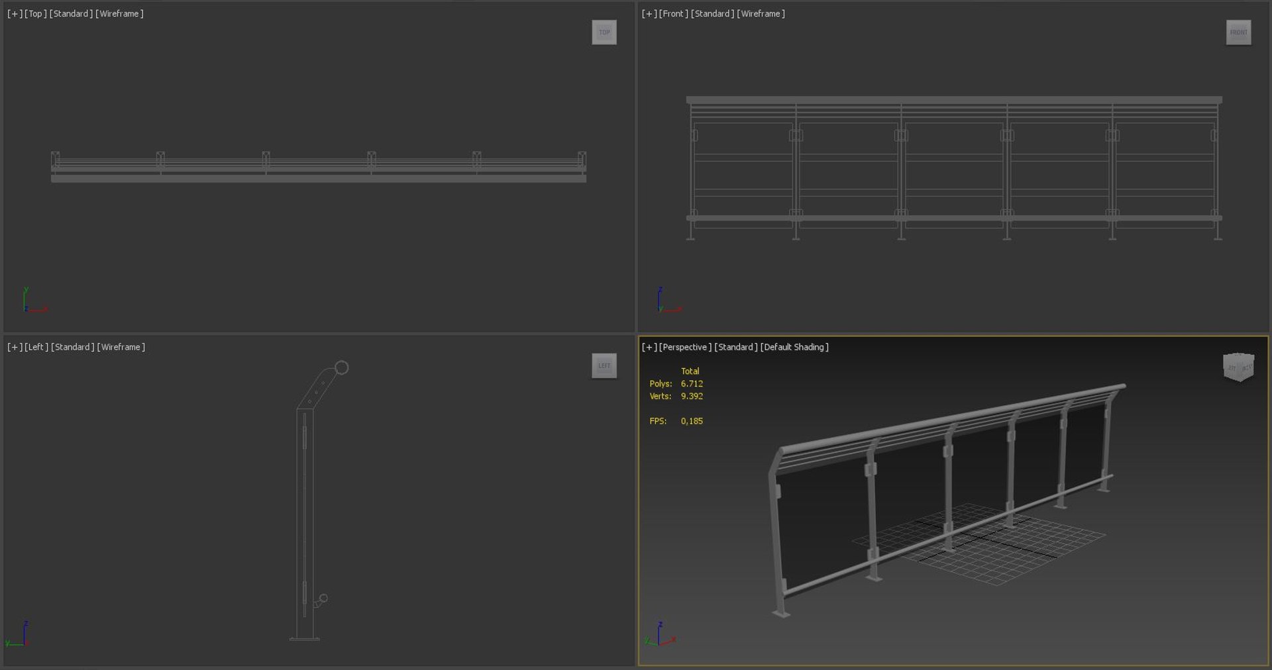Open the [Standard] menu in Left viewport

[x=73, y=347]
